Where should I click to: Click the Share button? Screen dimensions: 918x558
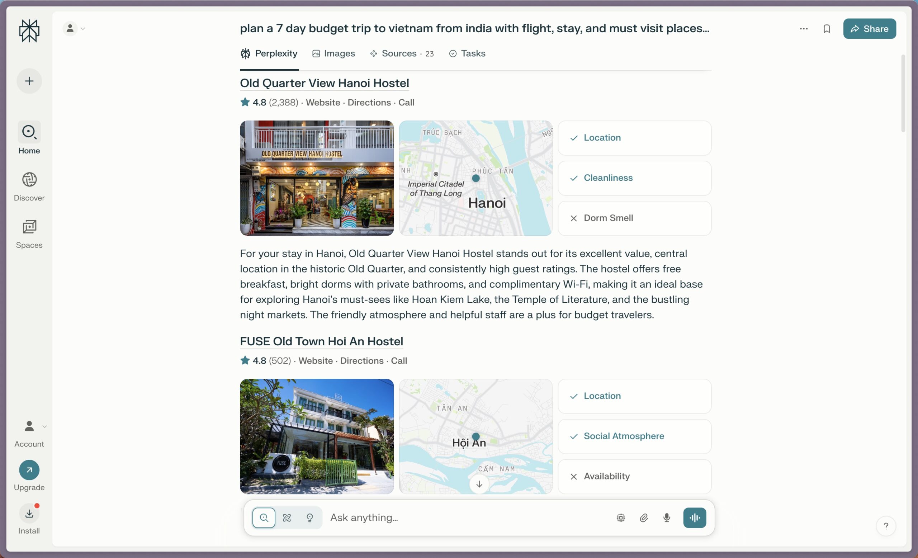(869, 29)
